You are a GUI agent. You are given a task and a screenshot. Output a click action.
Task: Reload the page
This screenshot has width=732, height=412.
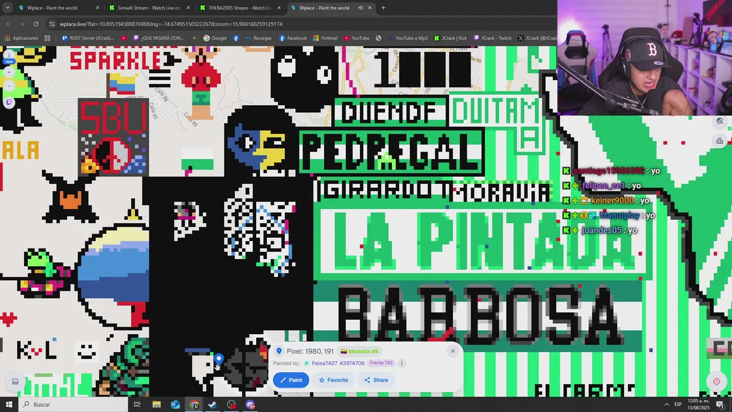coord(35,24)
